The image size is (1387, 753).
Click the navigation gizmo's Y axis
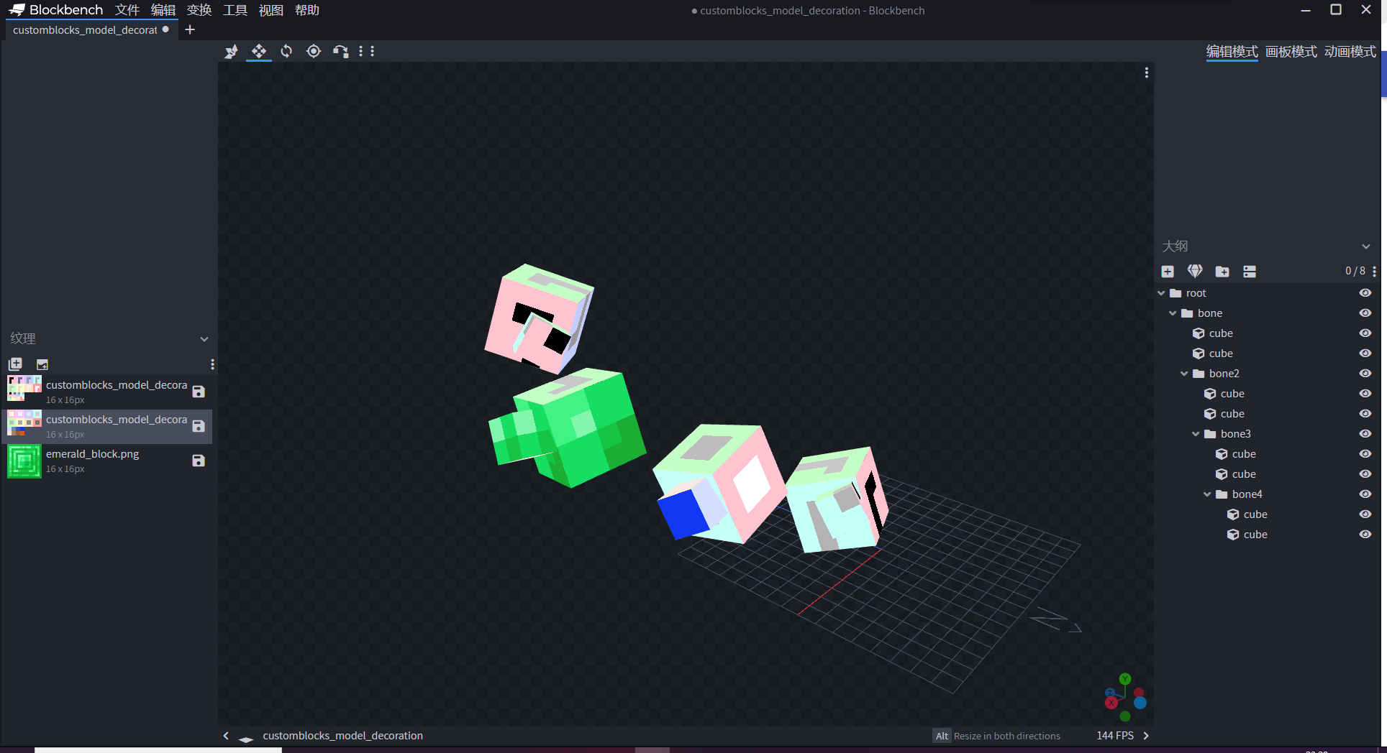(x=1125, y=679)
